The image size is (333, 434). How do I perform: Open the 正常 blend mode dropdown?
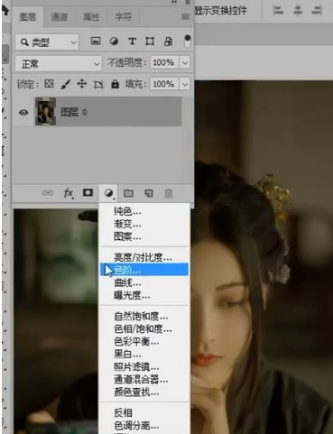click(x=58, y=64)
